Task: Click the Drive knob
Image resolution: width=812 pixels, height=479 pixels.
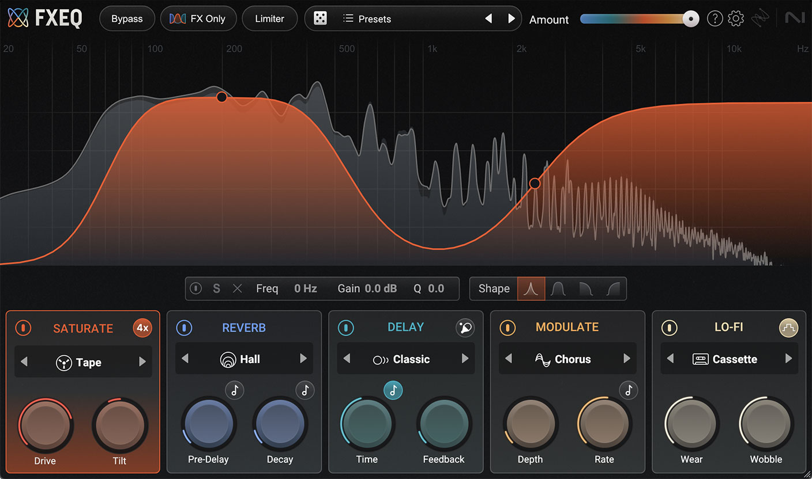Action: coord(45,425)
